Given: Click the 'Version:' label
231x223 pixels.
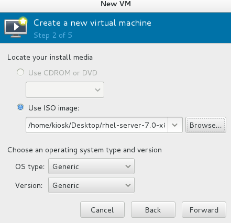Looking at the screenshot, I should coord(29,185).
